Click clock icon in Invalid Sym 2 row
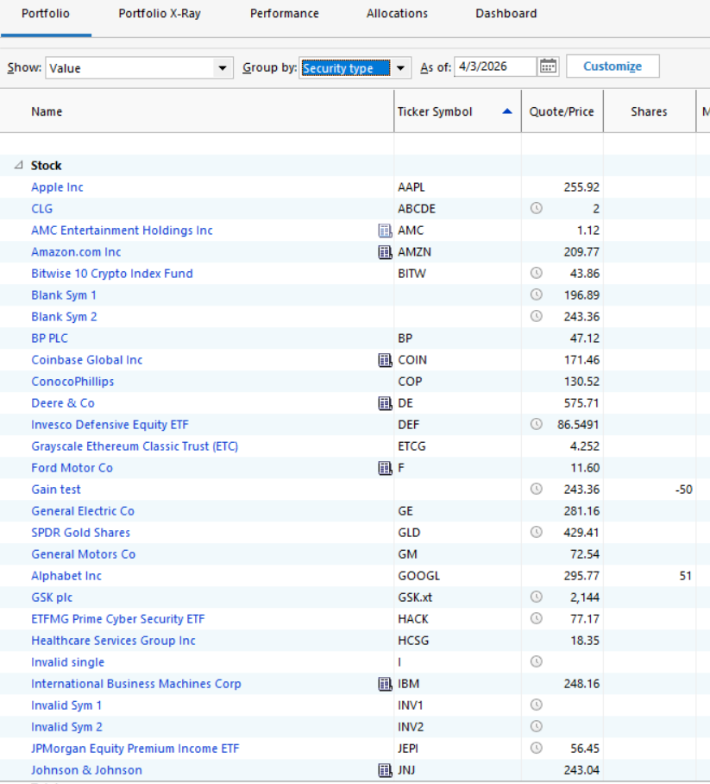The height and width of the screenshot is (784, 710). pos(536,726)
